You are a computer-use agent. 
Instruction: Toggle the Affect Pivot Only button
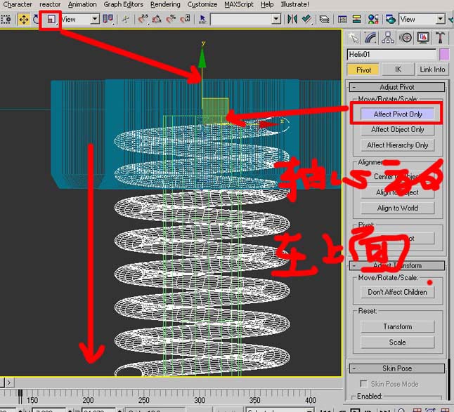click(398, 114)
